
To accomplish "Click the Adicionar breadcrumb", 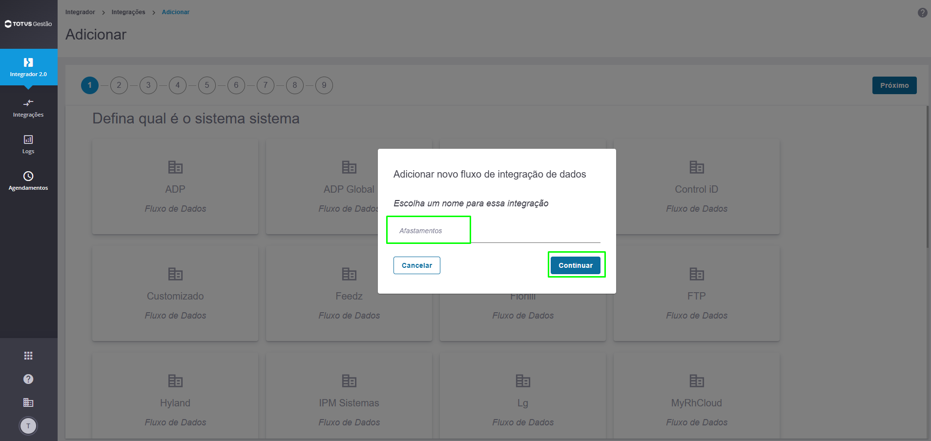I will click(x=176, y=12).
